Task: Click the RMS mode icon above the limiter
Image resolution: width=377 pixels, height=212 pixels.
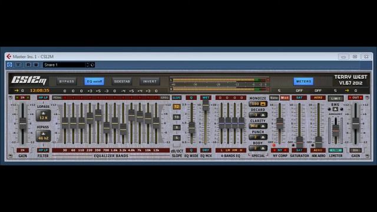Action: point(335,109)
